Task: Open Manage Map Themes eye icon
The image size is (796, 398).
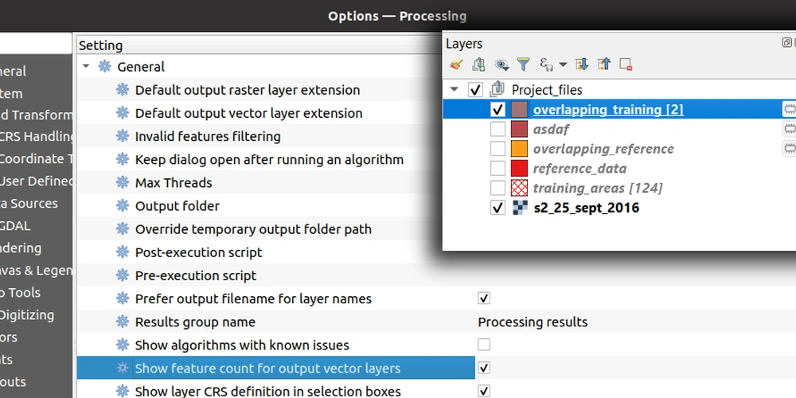Action: 501,64
